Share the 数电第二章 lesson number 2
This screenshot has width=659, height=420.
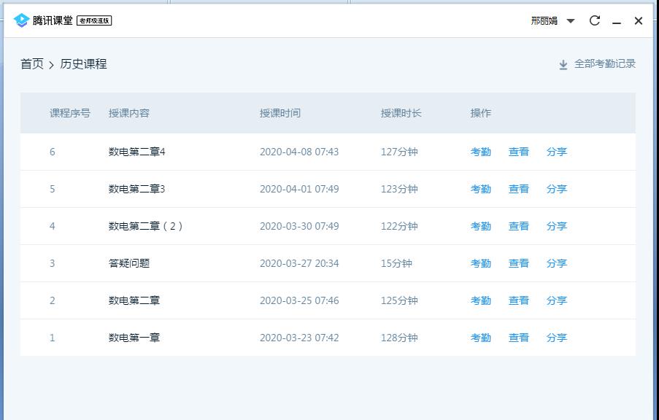click(556, 300)
